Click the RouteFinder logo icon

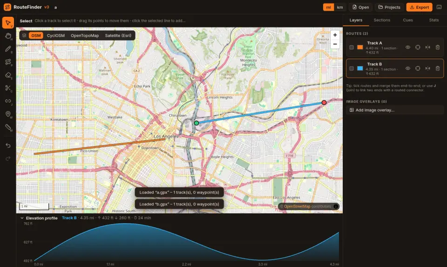[7, 7]
